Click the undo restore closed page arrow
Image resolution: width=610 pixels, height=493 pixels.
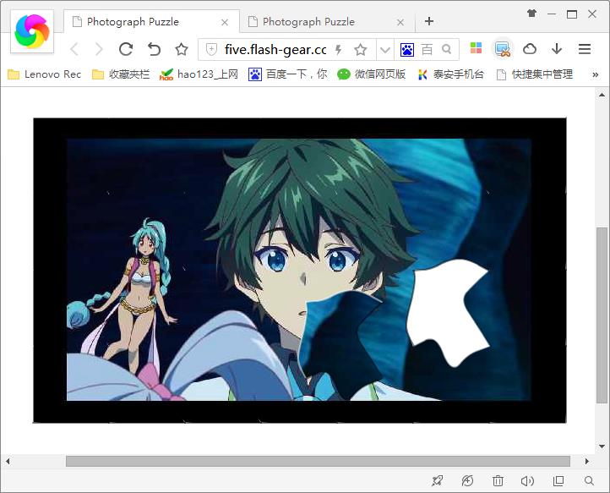click(154, 49)
